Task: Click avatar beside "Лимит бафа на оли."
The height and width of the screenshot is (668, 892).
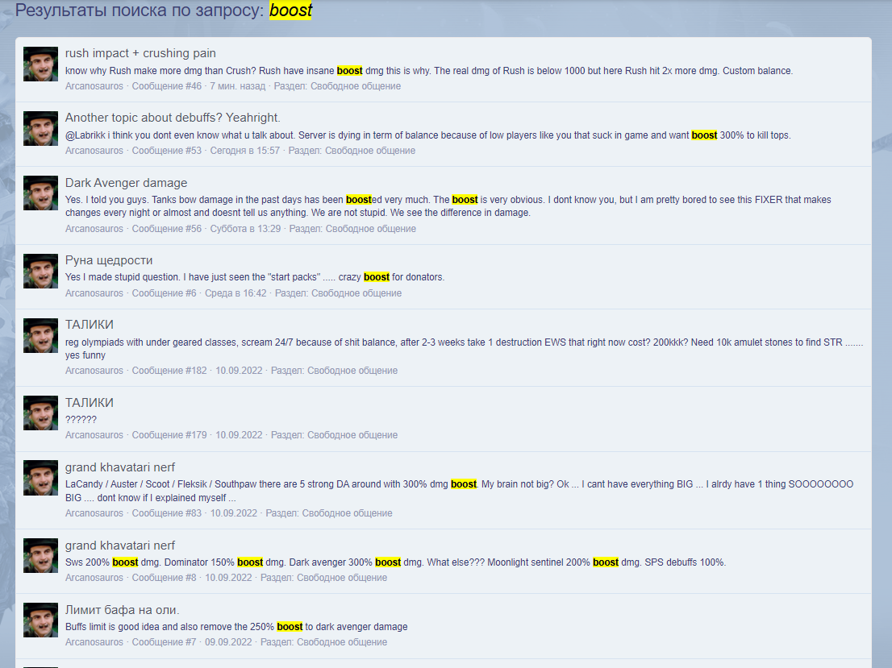Action: (x=40, y=620)
